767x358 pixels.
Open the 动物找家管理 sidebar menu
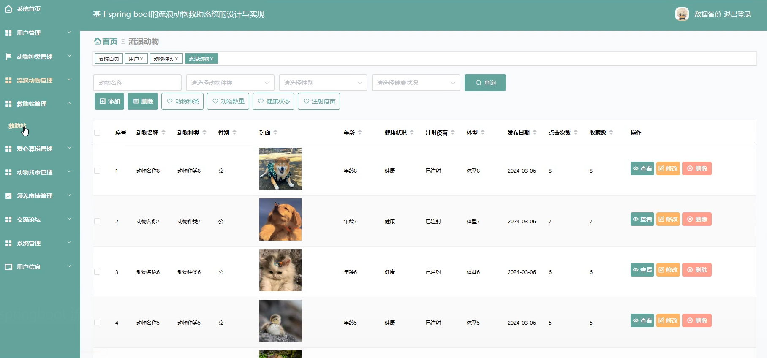40,172
